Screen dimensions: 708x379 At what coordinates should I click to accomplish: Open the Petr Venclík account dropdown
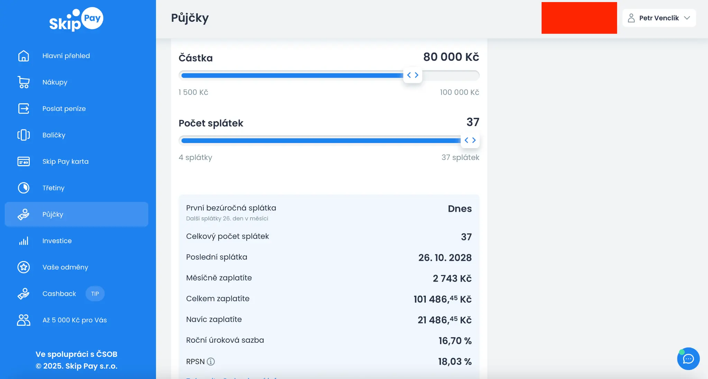[659, 18]
